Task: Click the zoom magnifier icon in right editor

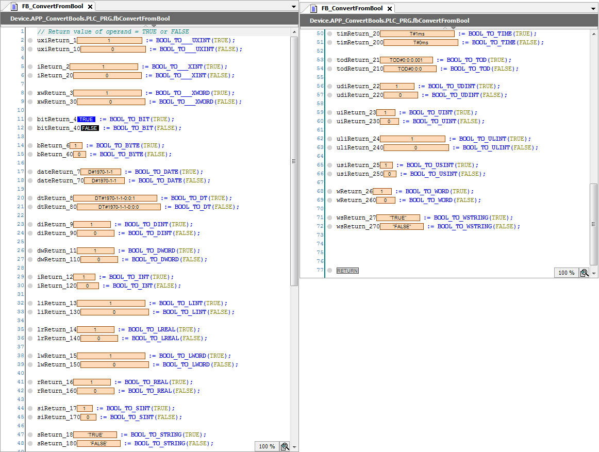Action: pos(584,273)
